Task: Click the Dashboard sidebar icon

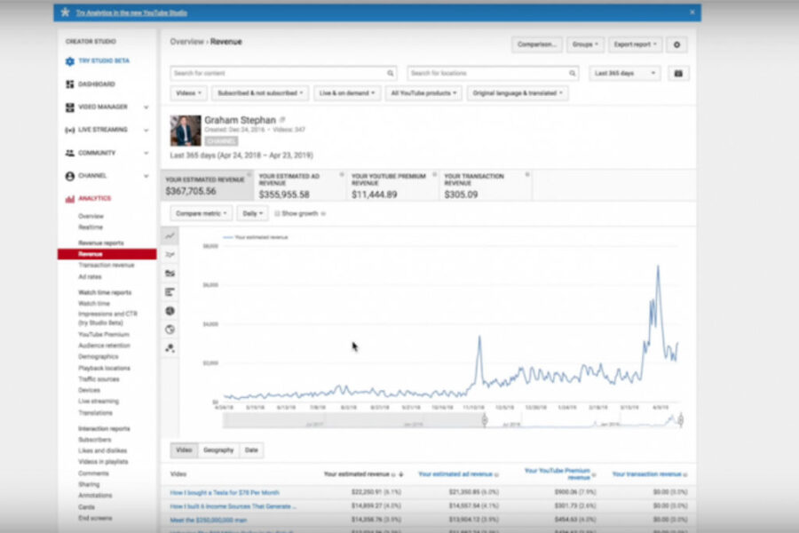Action: [70, 84]
